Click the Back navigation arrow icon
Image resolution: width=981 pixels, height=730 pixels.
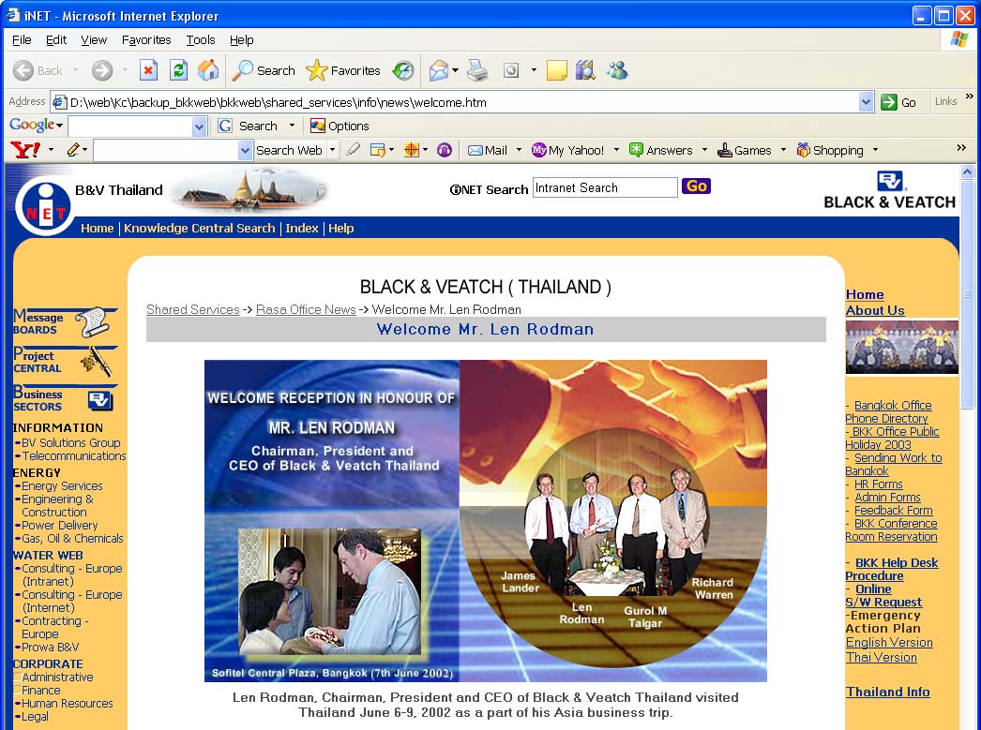pyautogui.click(x=23, y=70)
